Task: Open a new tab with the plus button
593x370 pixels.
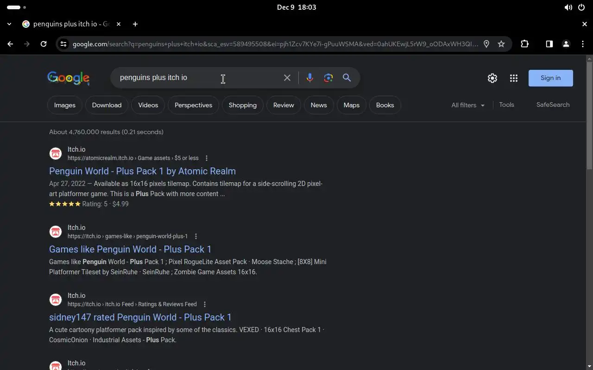Action: pyautogui.click(x=135, y=24)
